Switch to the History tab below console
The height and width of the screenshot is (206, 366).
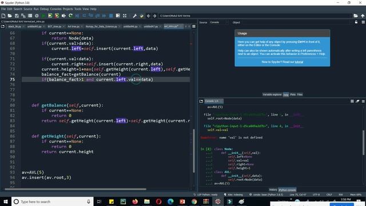click(273, 190)
